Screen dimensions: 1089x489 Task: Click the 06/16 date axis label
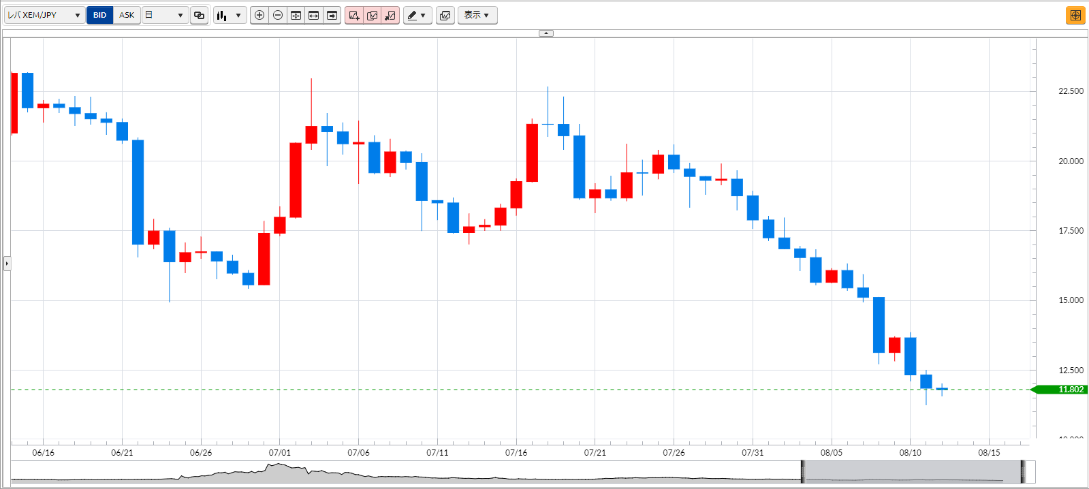click(x=43, y=452)
